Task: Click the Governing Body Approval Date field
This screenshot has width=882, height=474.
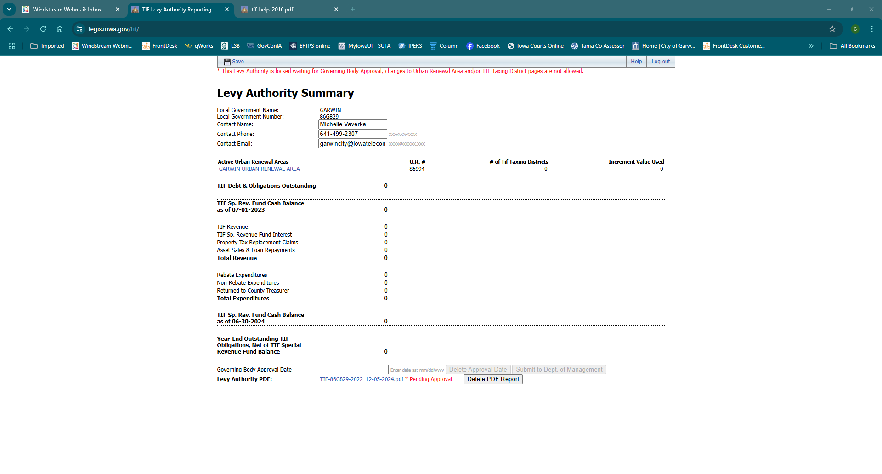Action: [354, 370]
